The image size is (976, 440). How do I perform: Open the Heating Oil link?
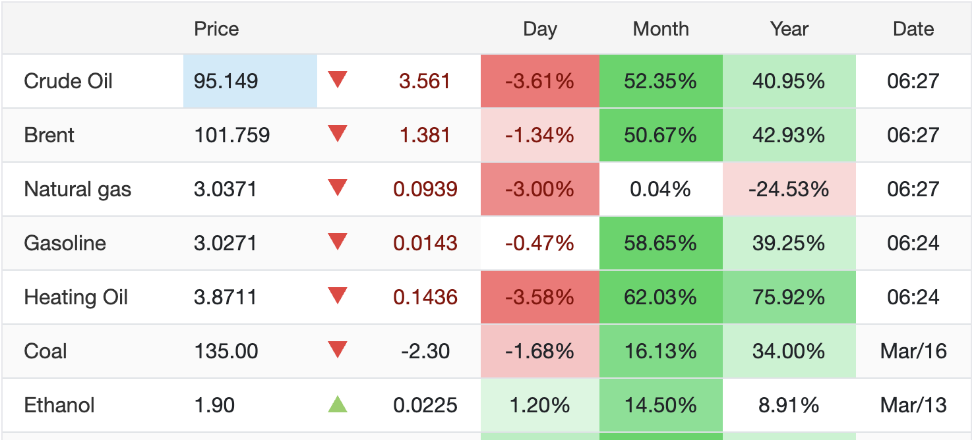click(76, 298)
